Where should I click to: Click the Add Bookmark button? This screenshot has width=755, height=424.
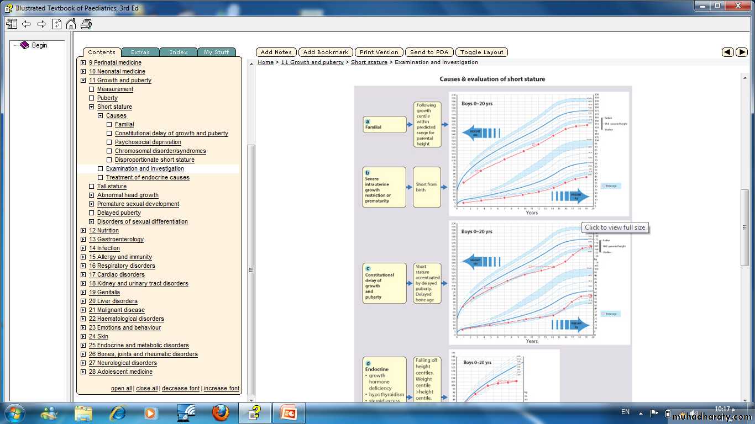(326, 52)
